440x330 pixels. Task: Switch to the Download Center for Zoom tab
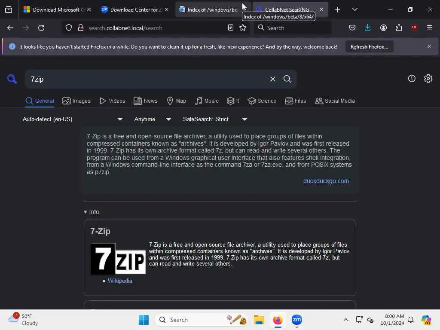[132, 10]
